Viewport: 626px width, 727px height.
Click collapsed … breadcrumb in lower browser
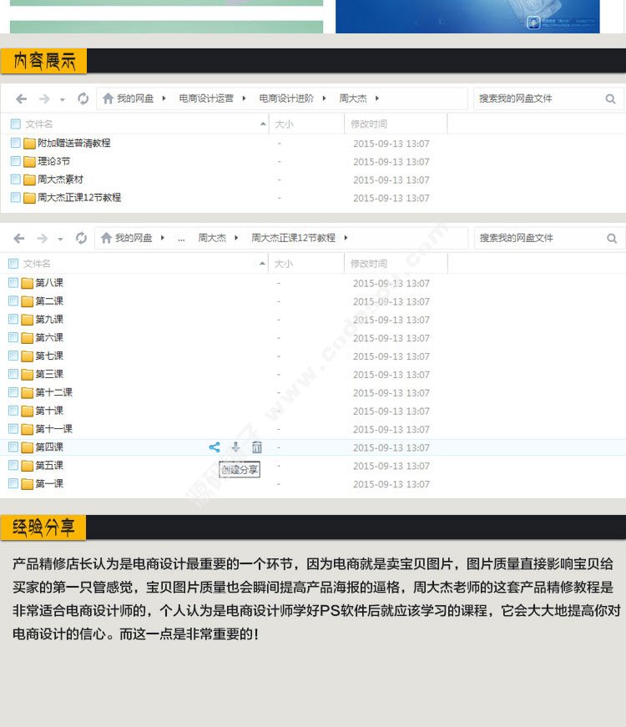(x=181, y=240)
